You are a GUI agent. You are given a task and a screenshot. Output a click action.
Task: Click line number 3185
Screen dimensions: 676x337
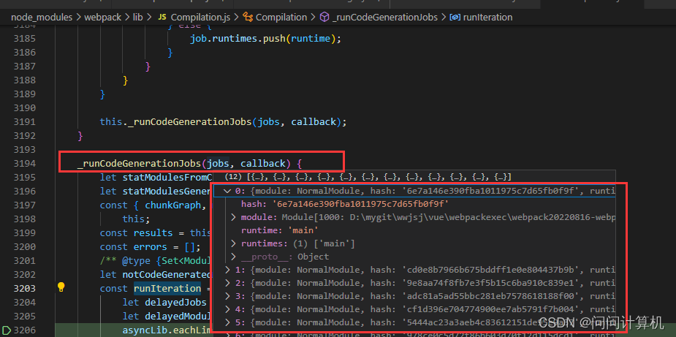click(24, 39)
